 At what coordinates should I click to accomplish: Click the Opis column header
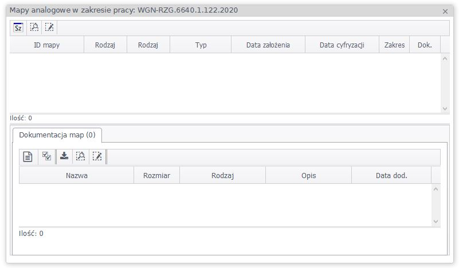click(x=309, y=176)
